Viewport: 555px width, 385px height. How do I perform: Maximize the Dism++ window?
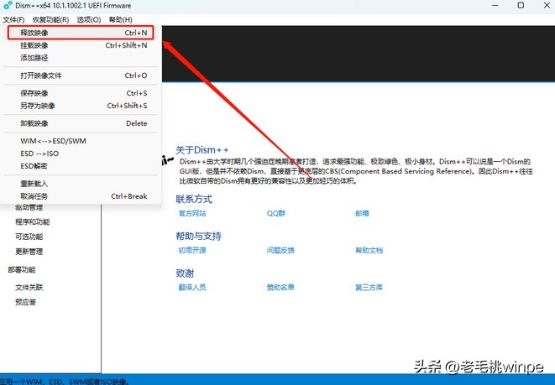(x=521, y=5)
